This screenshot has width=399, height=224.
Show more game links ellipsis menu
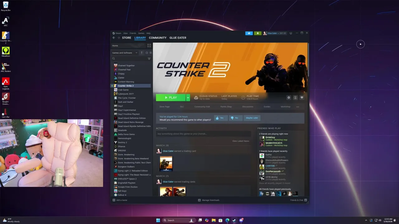298,107
